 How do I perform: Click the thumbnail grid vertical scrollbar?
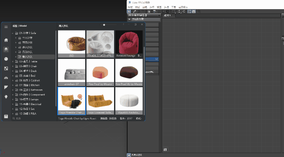tap(144, 81)
